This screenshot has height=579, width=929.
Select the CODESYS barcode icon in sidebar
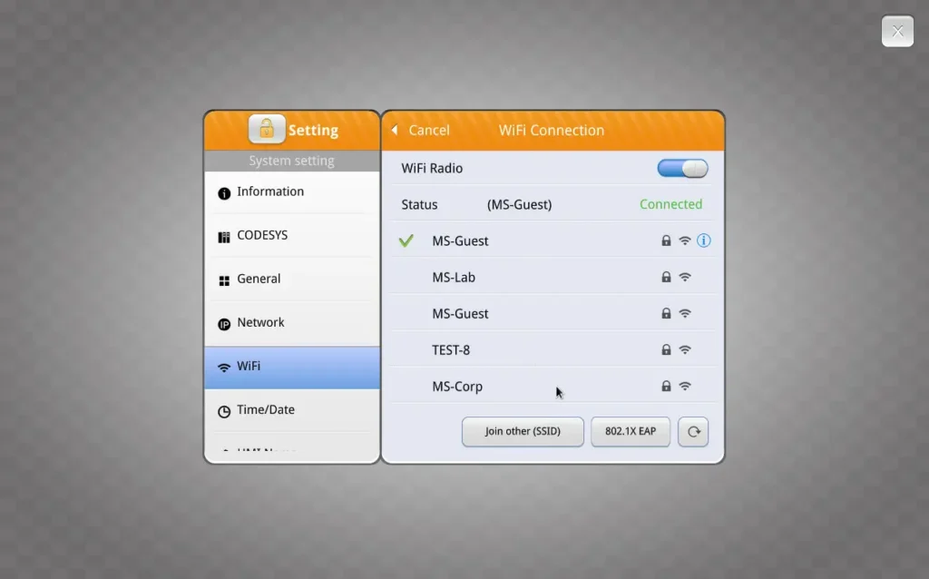point(223,234)
